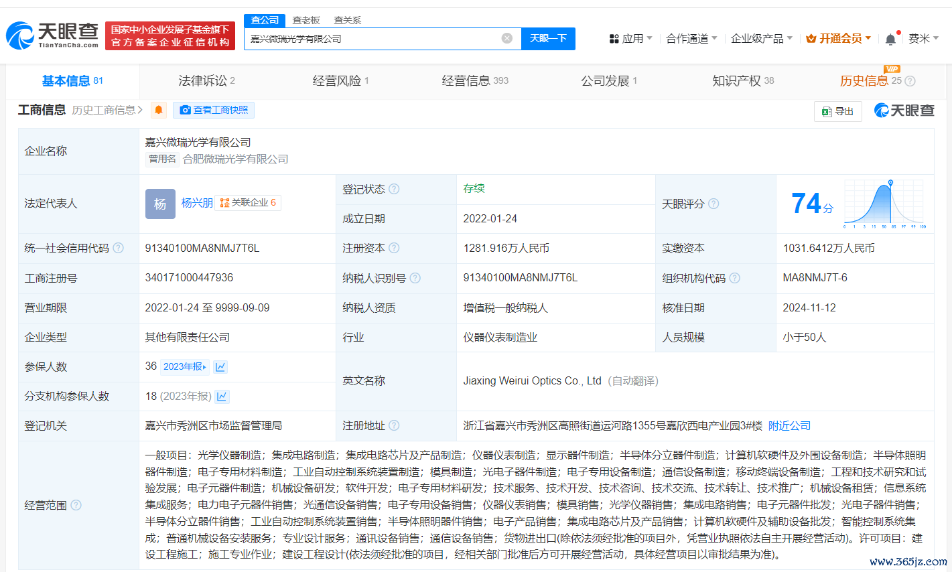Viewport: 952px width, 572px height.
Task: Click the 国家中小企业发展子基金 banner badge
Action: tap(170, 36)
